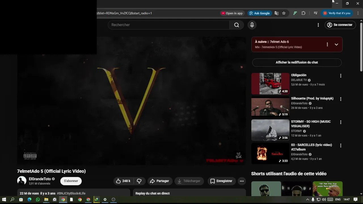Click the microphone tray icon
Image resolution: width=363 pixels, height=204 pixels.
[x=313, y=199]
